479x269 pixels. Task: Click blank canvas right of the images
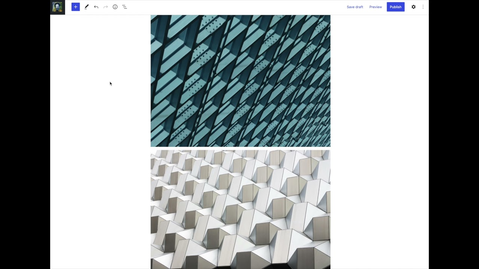(x=378, y=149)
